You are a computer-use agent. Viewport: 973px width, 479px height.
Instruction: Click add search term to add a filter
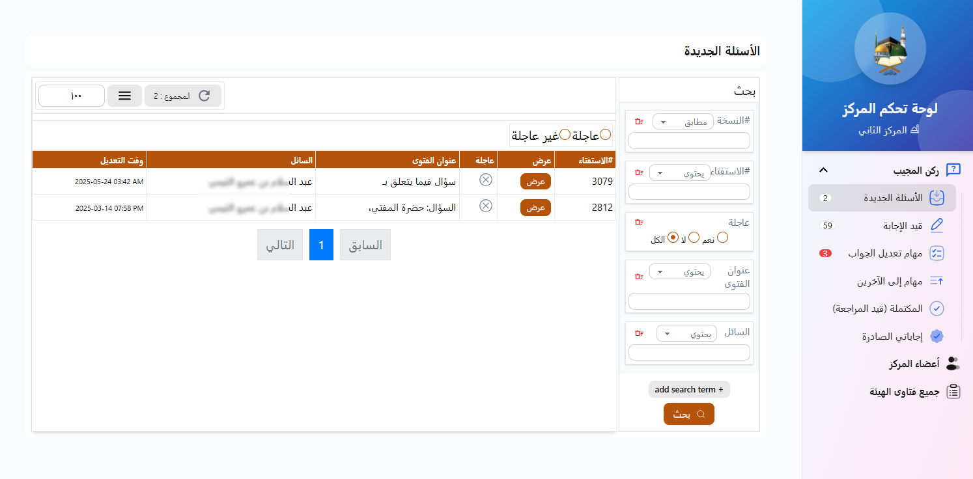[x=689, y=389]
